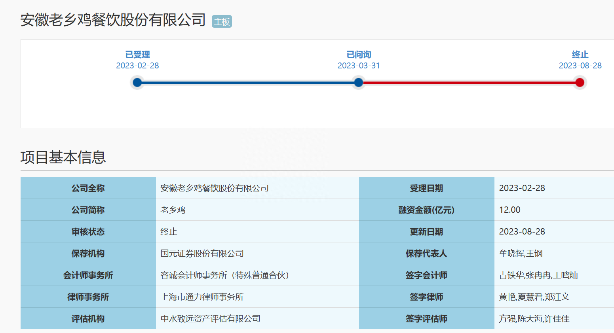Select the 已问询 stage label
This screenshot has height=333, width=614.
pyautogui.click(x=359, y=55)
